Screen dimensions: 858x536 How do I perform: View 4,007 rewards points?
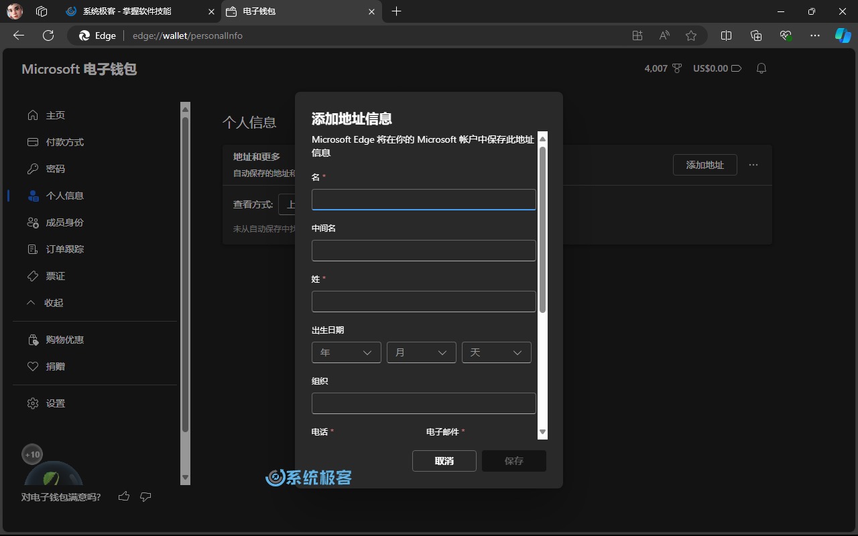pos(663,68)
